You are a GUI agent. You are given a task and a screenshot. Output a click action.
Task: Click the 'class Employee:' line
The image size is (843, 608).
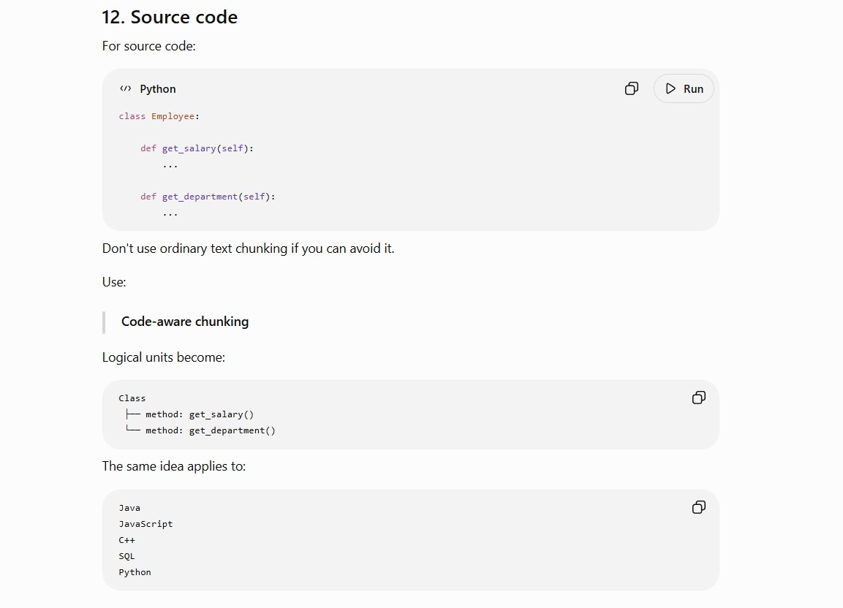(159, 116)
